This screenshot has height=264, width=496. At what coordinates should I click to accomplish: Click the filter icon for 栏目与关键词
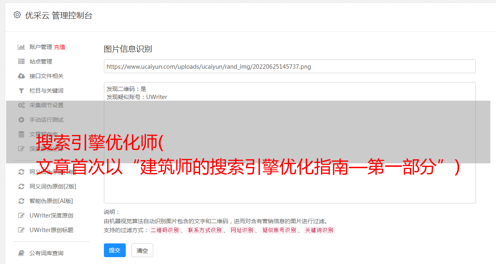pos(21,91)
